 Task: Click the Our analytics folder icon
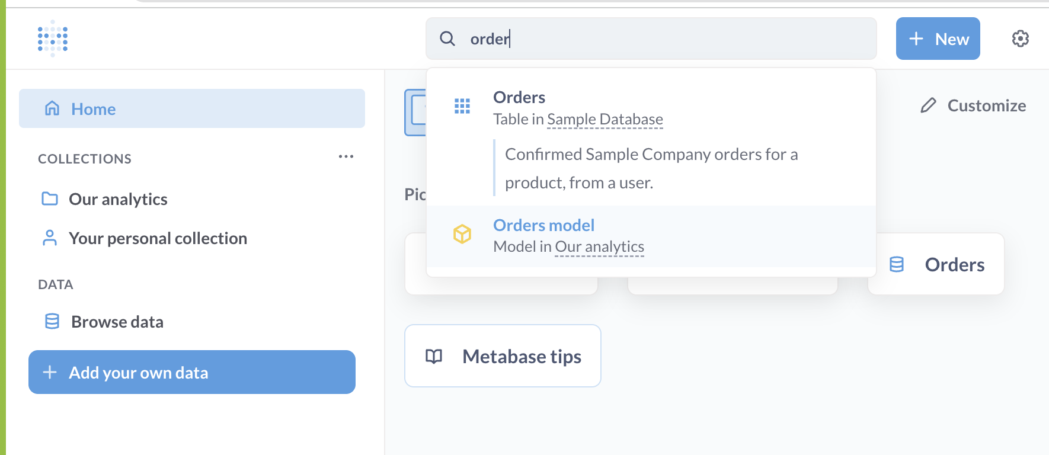point(50,198)
